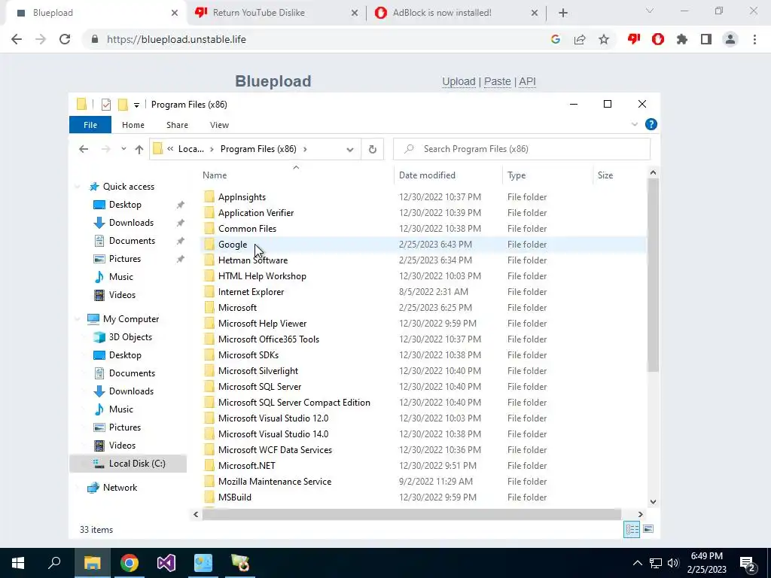
Task: Show hidden system tray icons
Action: 637,563
